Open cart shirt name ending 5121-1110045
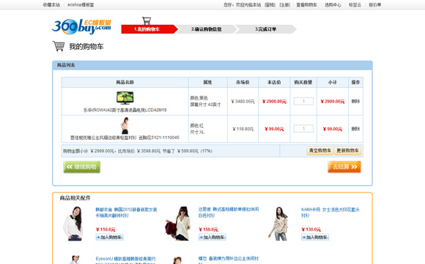This screenshot has height=264, width=425. pyautogui.click(x=125, y=137)
